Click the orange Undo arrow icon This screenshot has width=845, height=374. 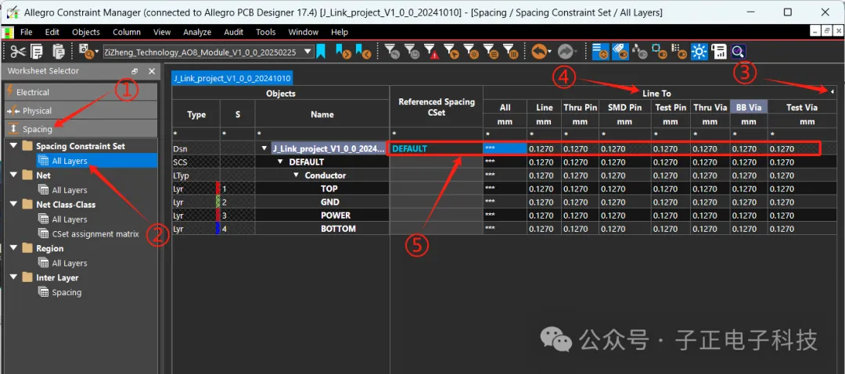coord(538,52)
